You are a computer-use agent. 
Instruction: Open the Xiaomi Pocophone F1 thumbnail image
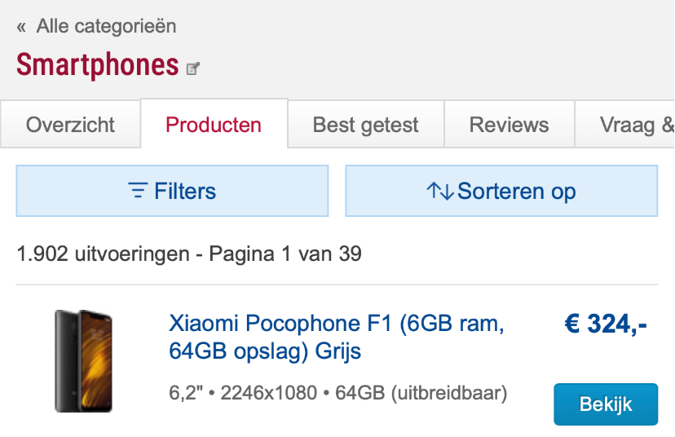(83, 360)
